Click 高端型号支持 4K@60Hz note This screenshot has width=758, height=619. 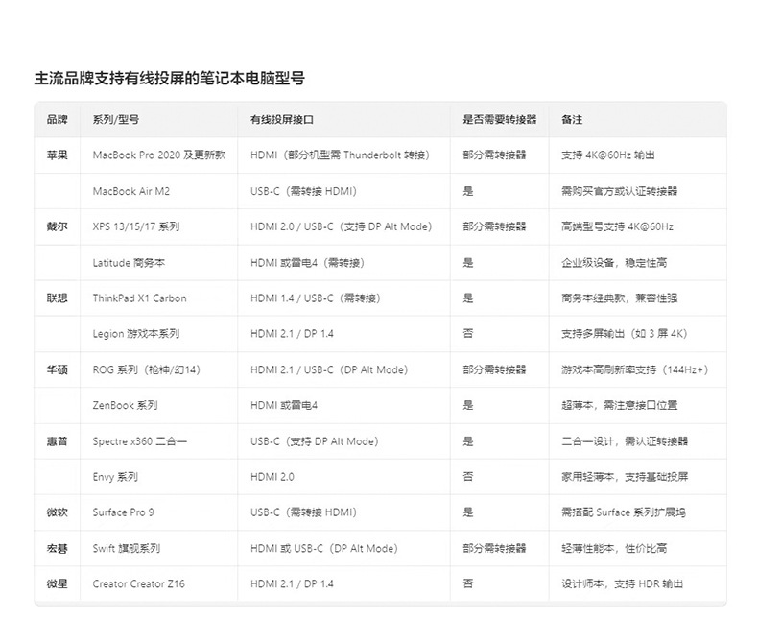(x=617, y=226)
